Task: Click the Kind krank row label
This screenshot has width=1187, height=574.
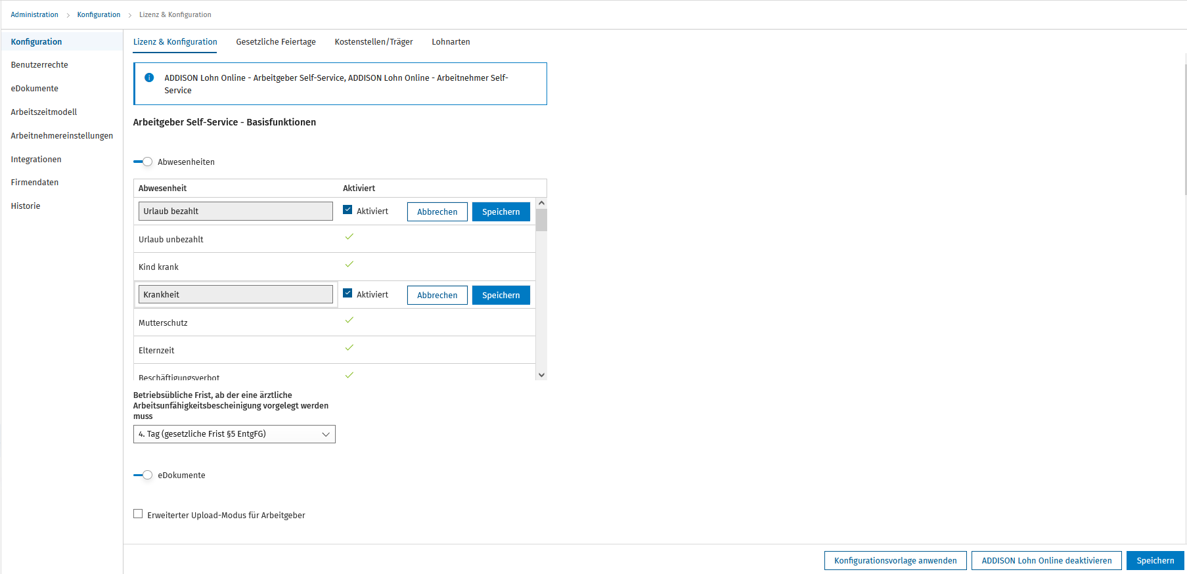Action: pyautogui.click(x=158, y=267)
